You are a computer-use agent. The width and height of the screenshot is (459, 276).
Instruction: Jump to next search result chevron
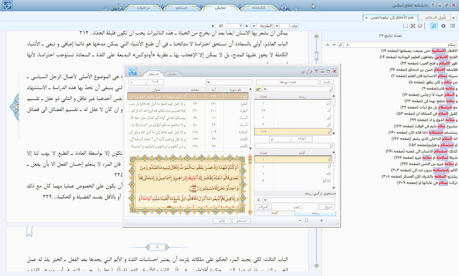[x=334, y=45]
